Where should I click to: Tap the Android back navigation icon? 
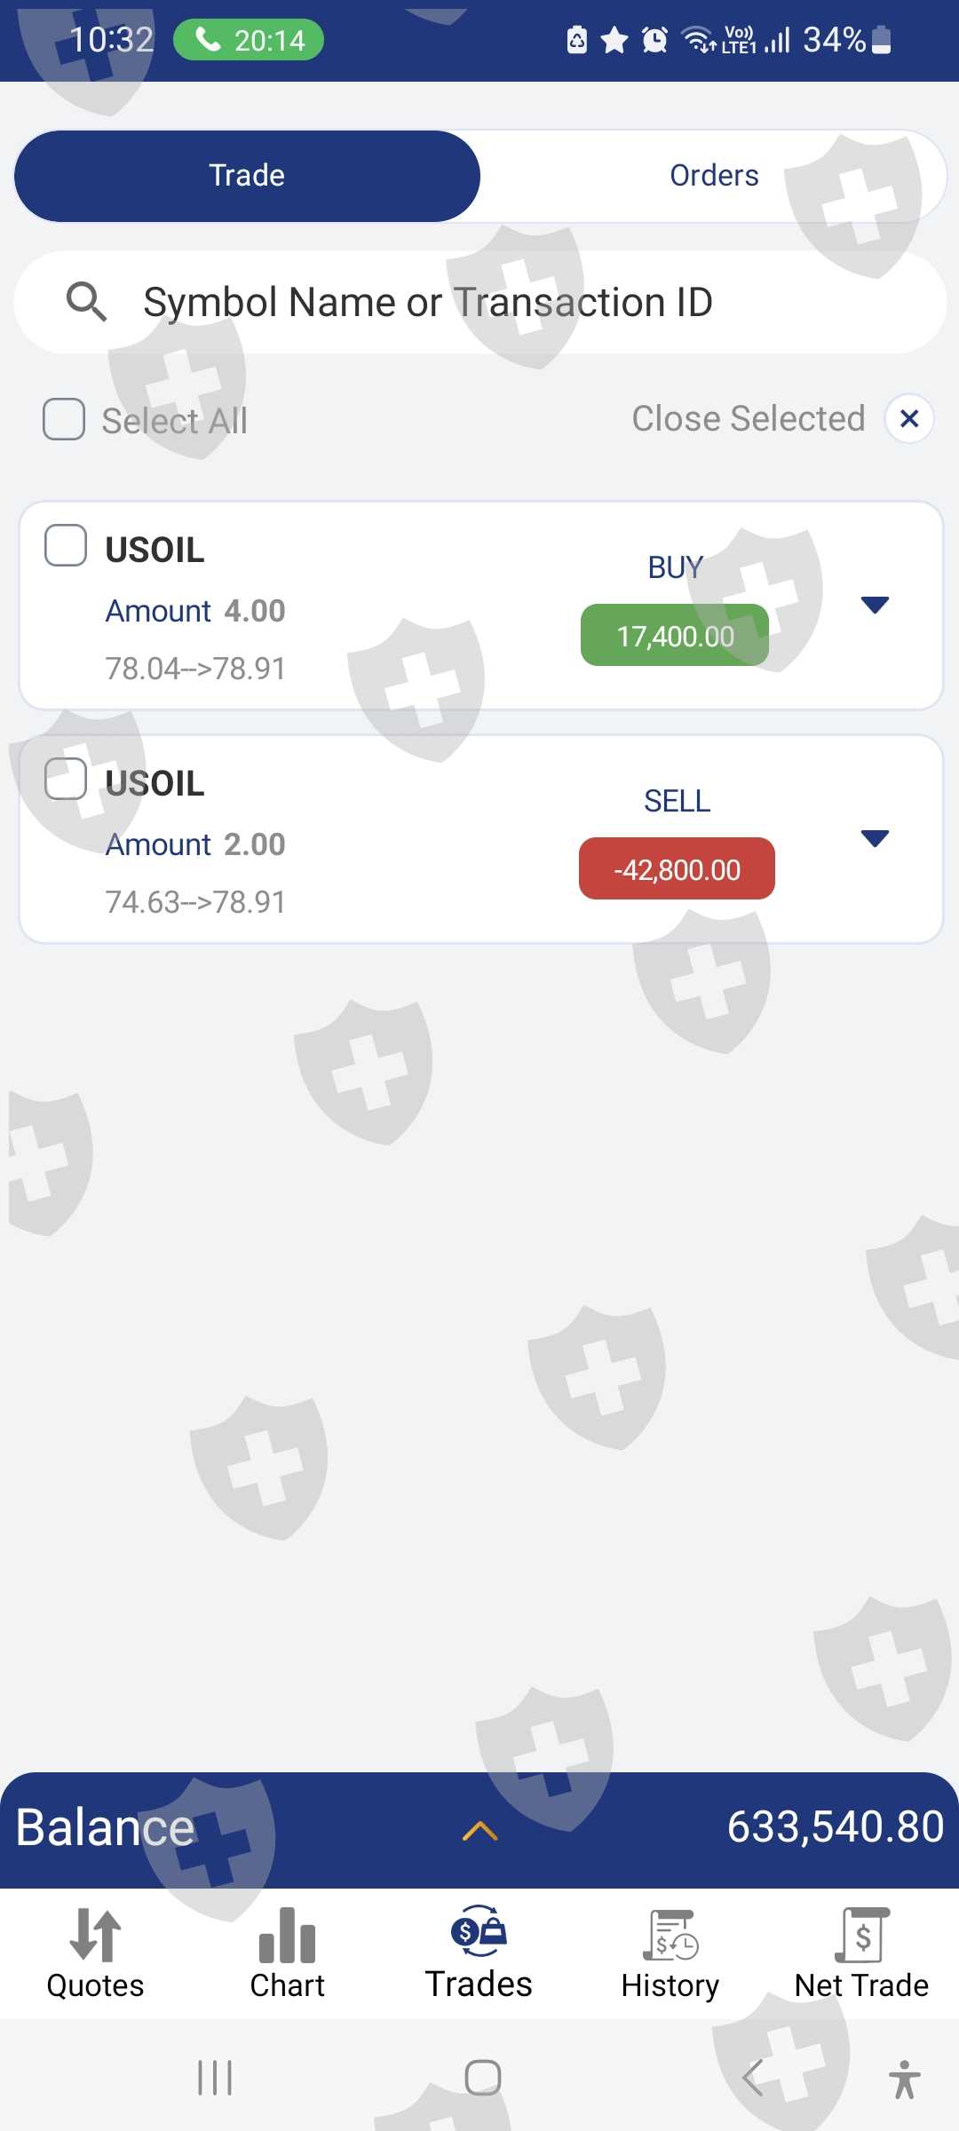[752, 2078]
